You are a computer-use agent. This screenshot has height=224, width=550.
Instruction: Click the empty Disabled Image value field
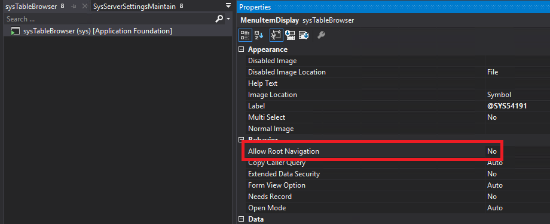(x=518, y=61)
